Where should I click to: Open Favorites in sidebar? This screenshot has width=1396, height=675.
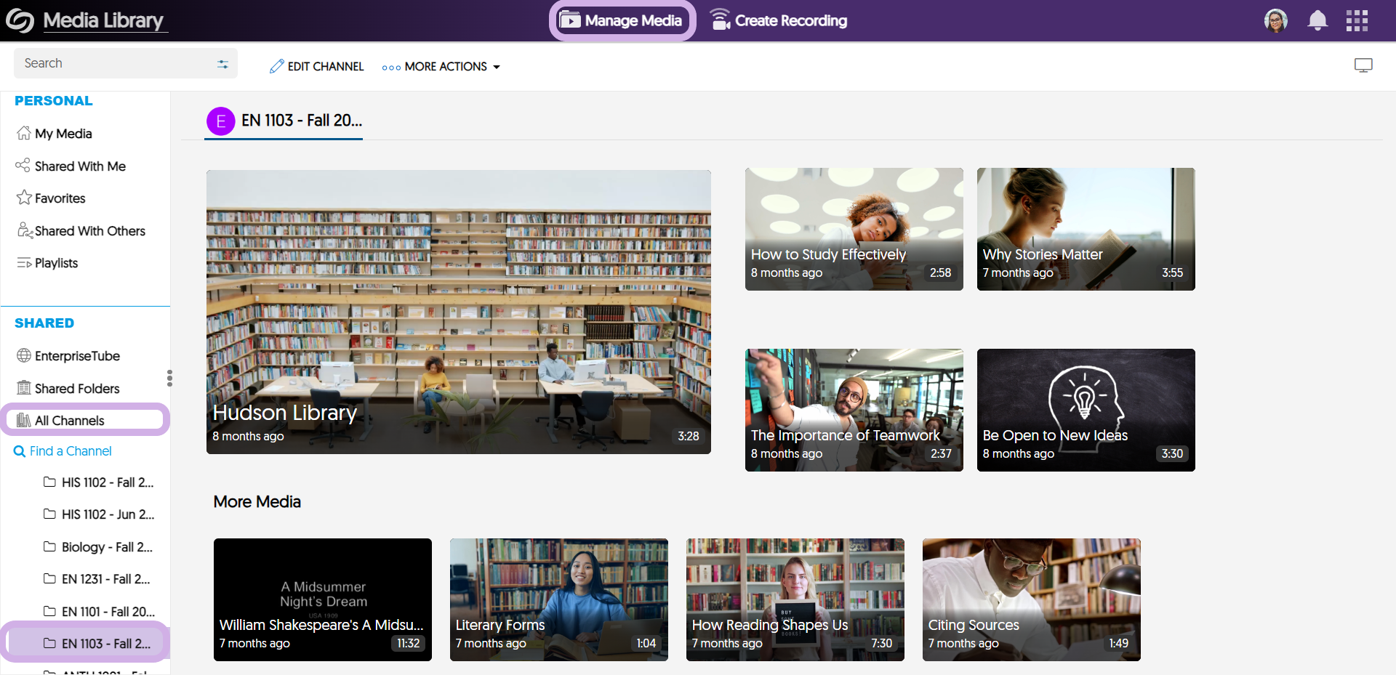pos(51,198)
